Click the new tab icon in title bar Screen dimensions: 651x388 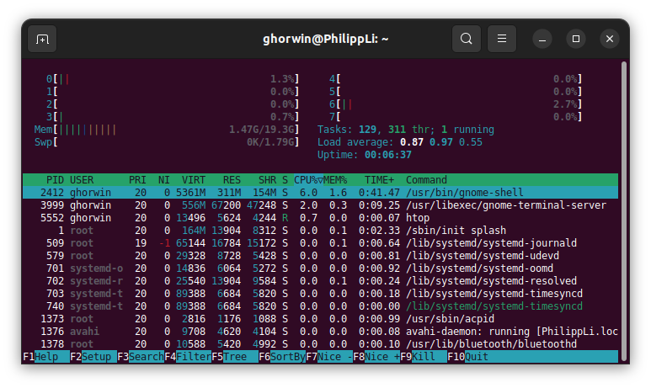pos(42,39)
